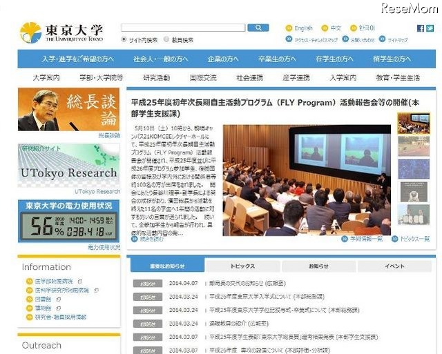The image size is (442, 354).
Task: Open 大学案内 navigation item
Action: click(46, 78)
